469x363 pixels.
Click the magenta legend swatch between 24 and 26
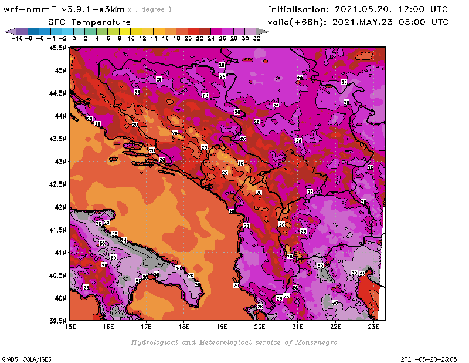pyautogui.click(x=216, y=32)
